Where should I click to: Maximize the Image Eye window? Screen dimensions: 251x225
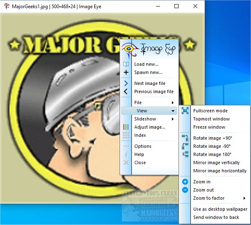click(x=176, y=6)
